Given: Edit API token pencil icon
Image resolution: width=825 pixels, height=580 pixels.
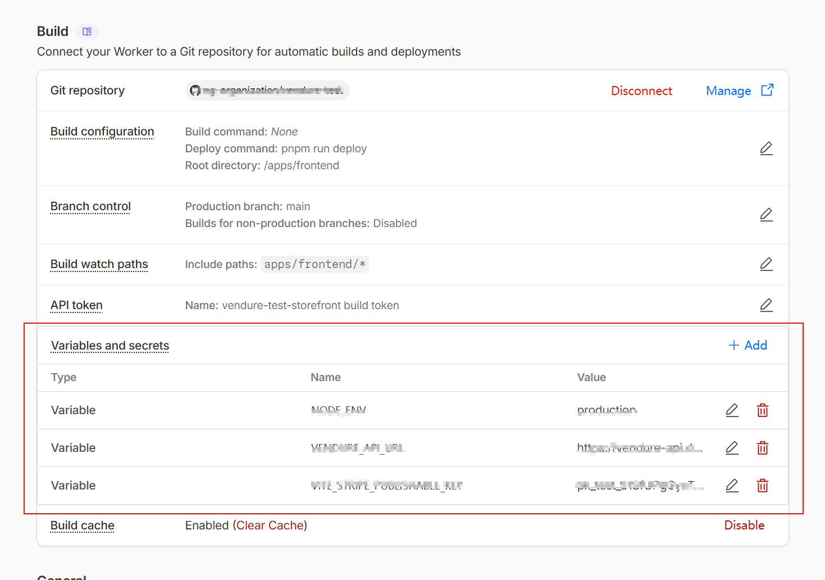Looking at the screenshot, I should click(x=766, y=305).
